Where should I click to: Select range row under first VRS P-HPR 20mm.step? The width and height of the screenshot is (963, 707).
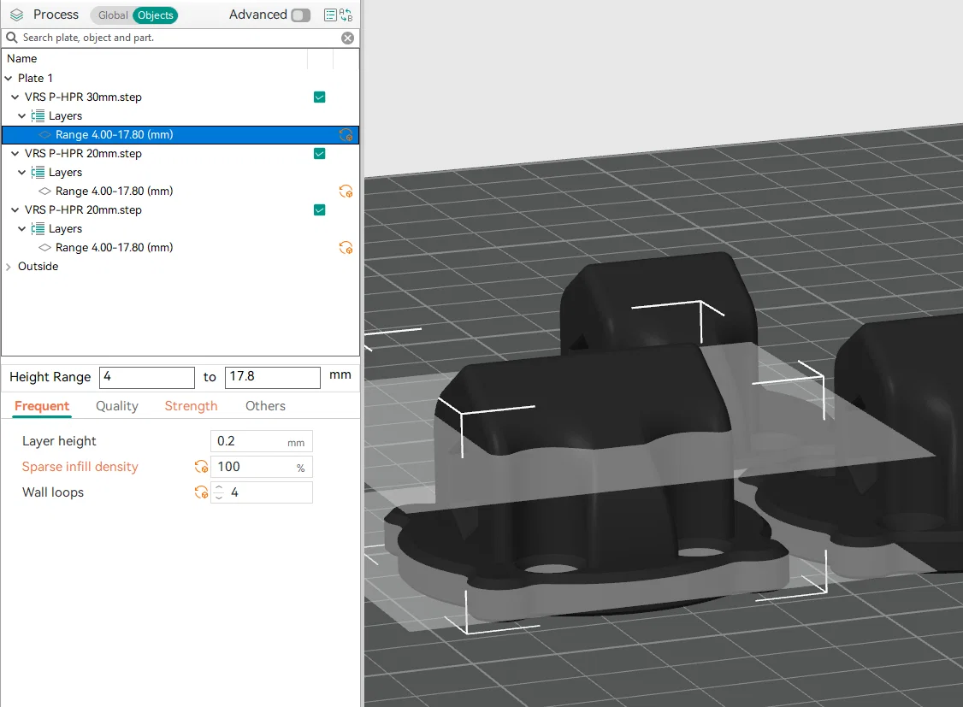tap(180, 191)
